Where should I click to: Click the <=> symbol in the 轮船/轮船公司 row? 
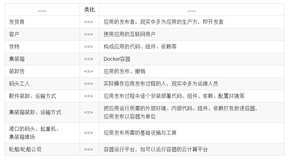(x=89, y=150)
